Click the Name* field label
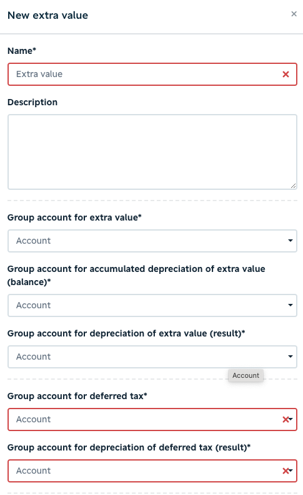 [x=22, y=51]
